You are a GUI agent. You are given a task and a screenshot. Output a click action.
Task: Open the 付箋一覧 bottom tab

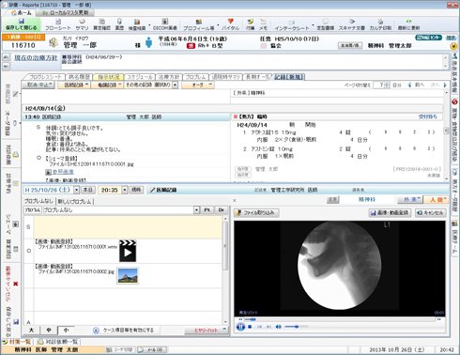point(17,342)
